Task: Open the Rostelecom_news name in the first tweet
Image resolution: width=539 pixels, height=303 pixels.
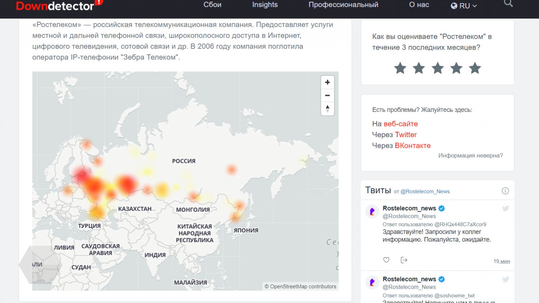Action: 409,208
